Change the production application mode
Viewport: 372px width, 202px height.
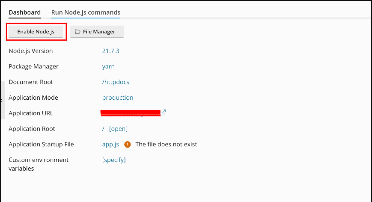pyautogui.click(x=118, y=98)
